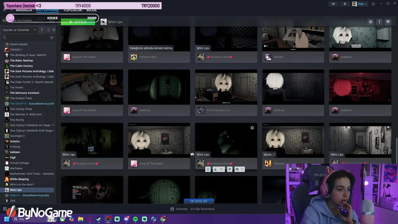Click the award icon under hovered screenshot
398x224 pixels.
[208, 169]
